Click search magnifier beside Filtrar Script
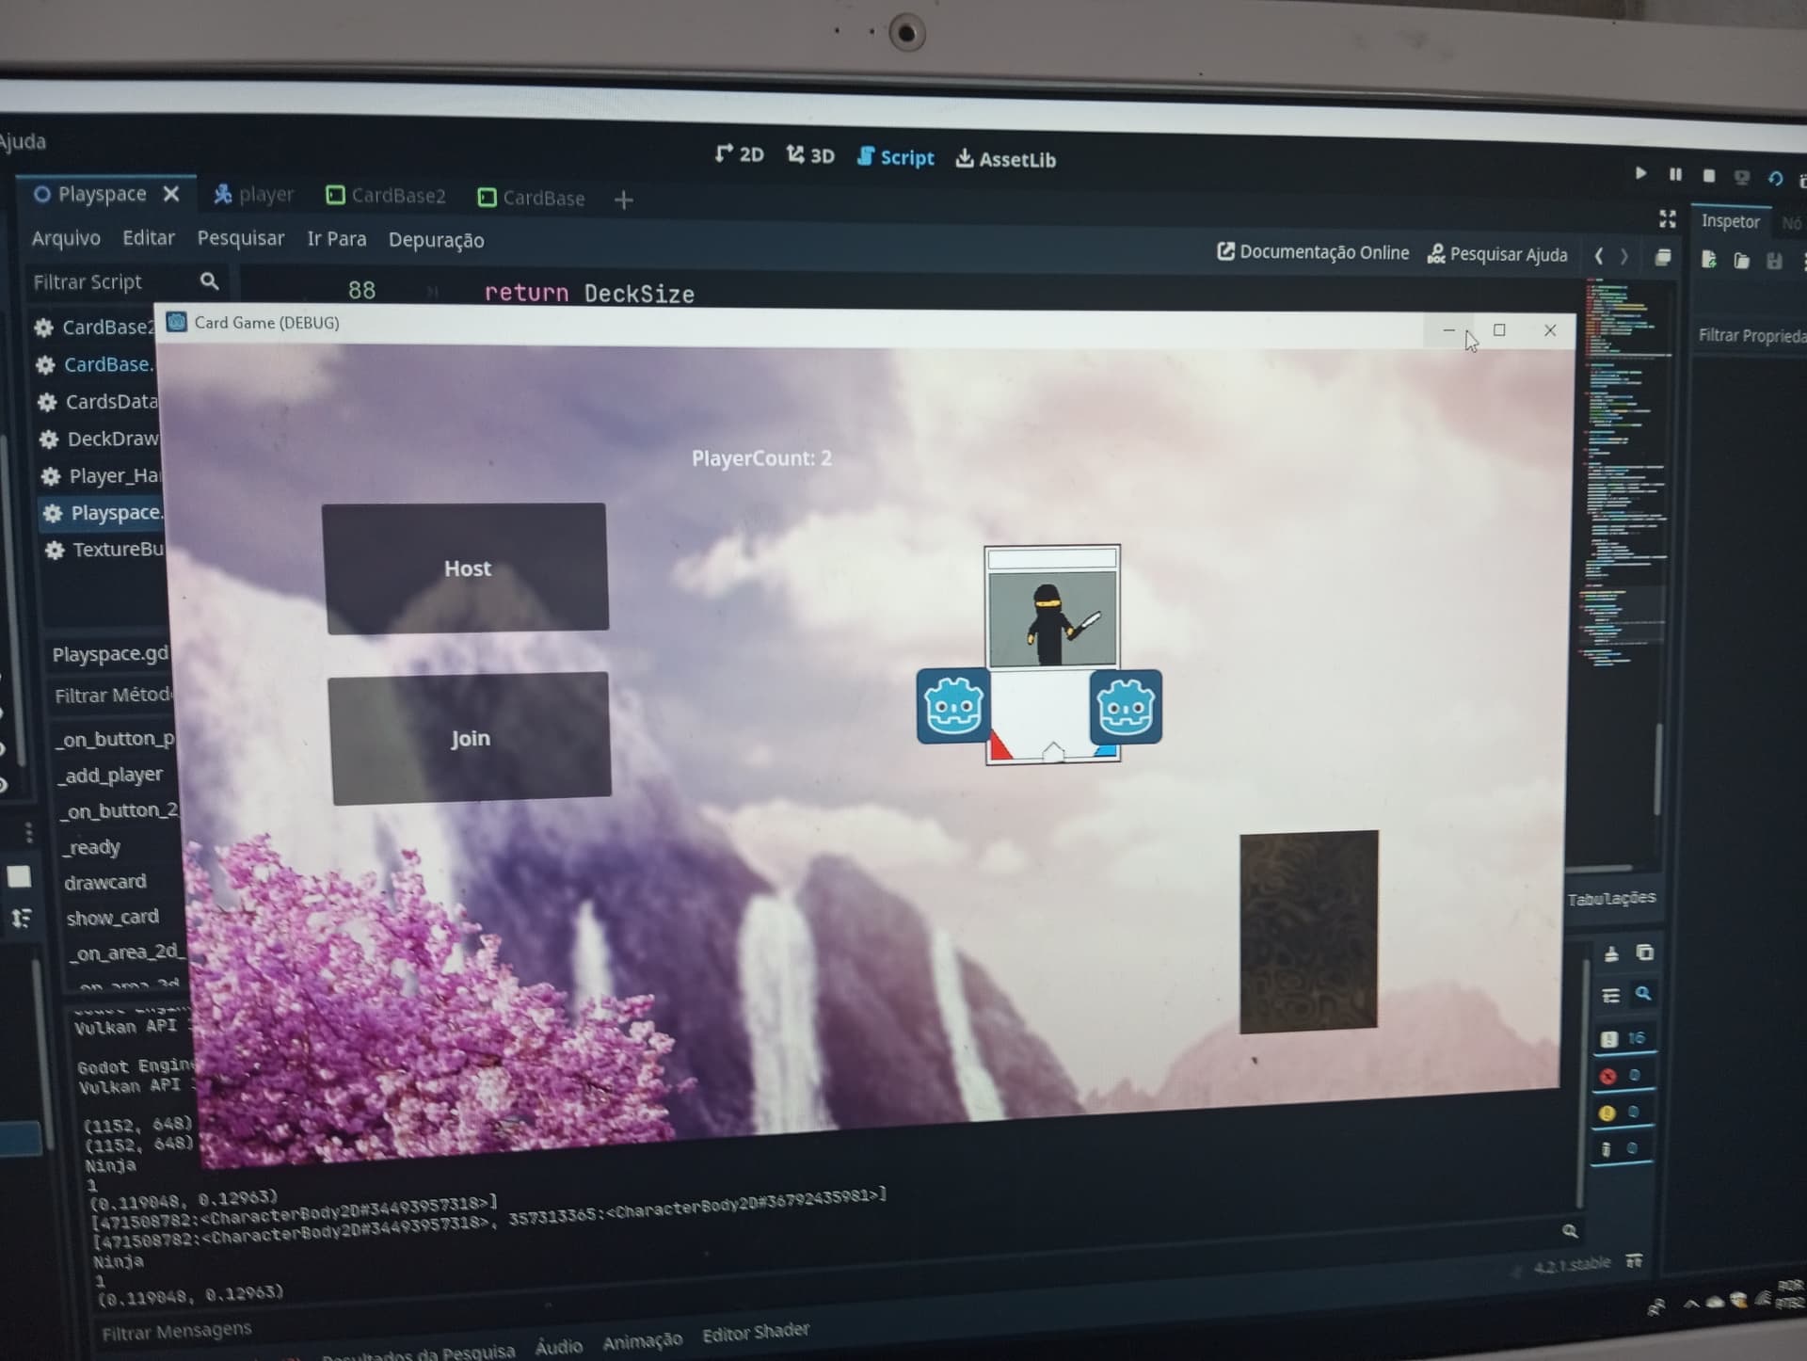 pos(209,280)
